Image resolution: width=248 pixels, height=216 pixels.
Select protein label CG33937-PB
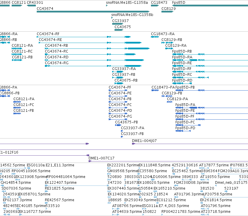click(132, 134)
